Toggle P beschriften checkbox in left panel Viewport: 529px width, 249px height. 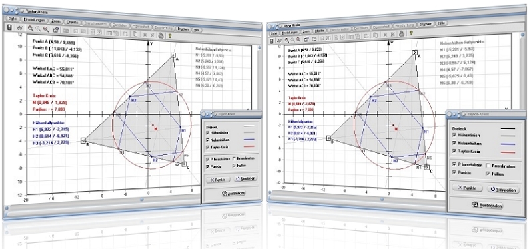207,158
